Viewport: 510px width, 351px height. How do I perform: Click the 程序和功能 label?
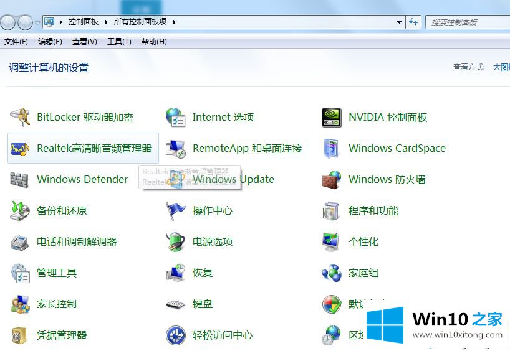click(x=373, y=211)
